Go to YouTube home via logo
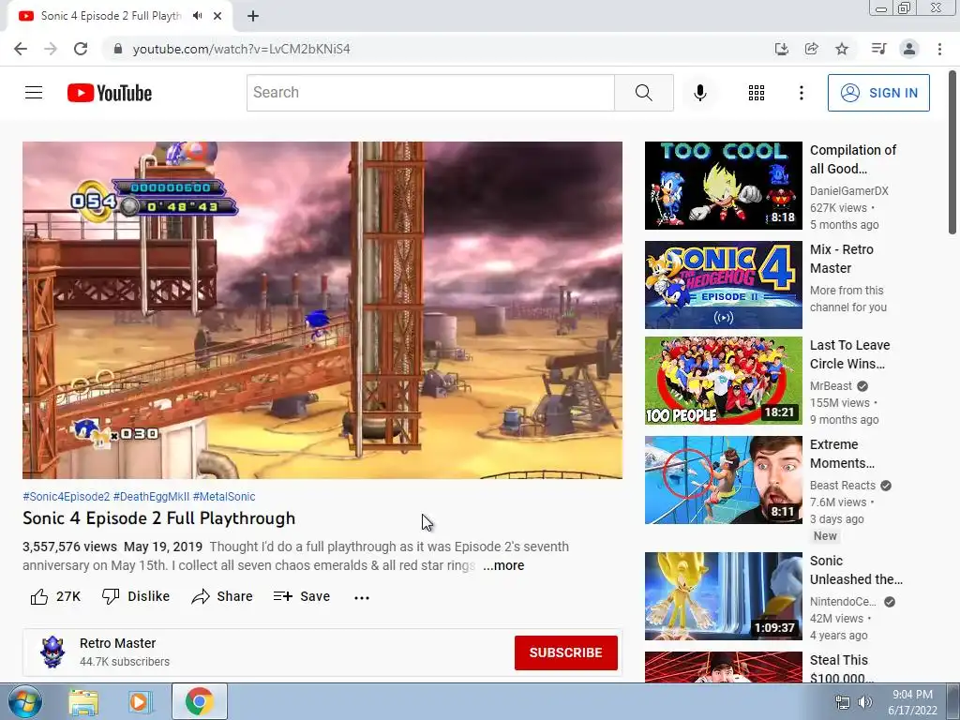Image resolution: width=960 pixels, height=720 pixels. pos(110,93)
